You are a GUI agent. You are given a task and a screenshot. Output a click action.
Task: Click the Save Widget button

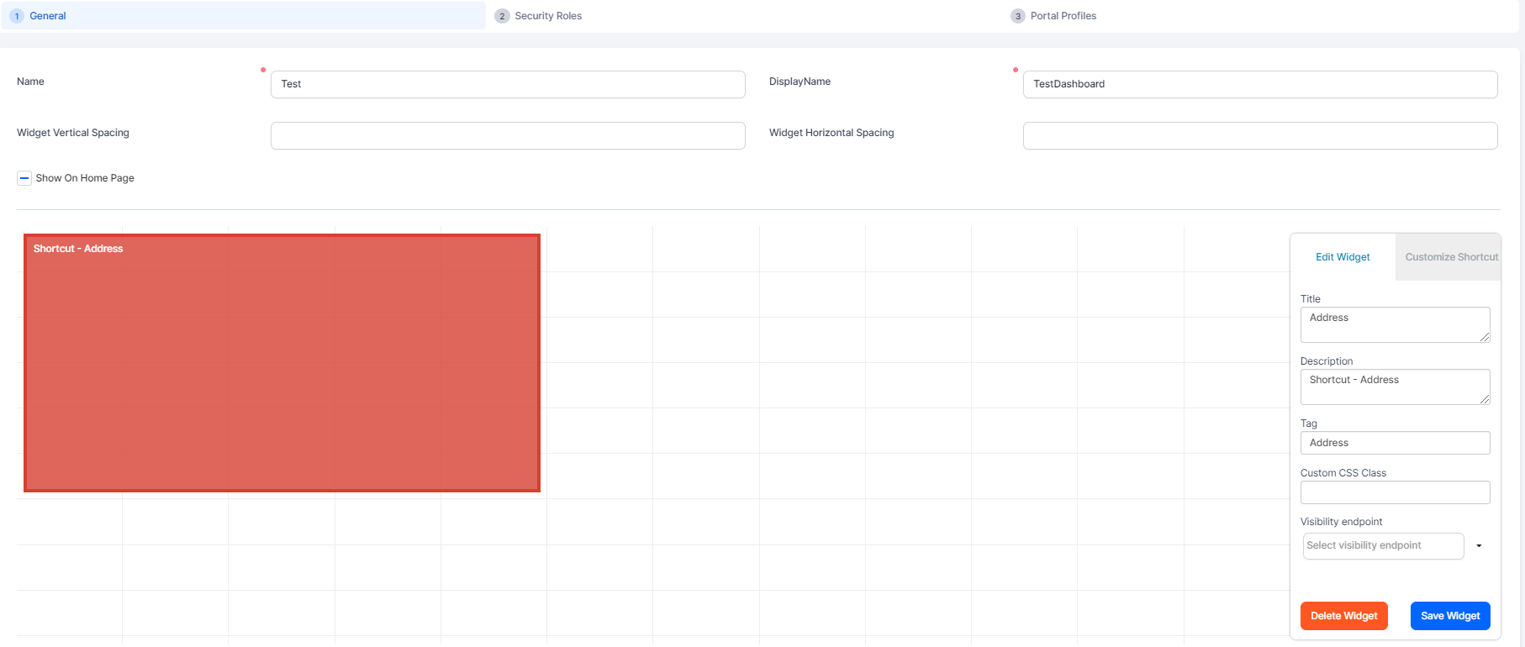(x=1449, y=616)
